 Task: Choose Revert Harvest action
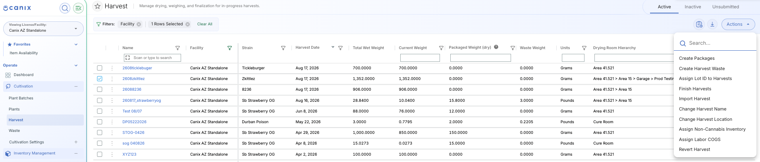click(694, 149)
